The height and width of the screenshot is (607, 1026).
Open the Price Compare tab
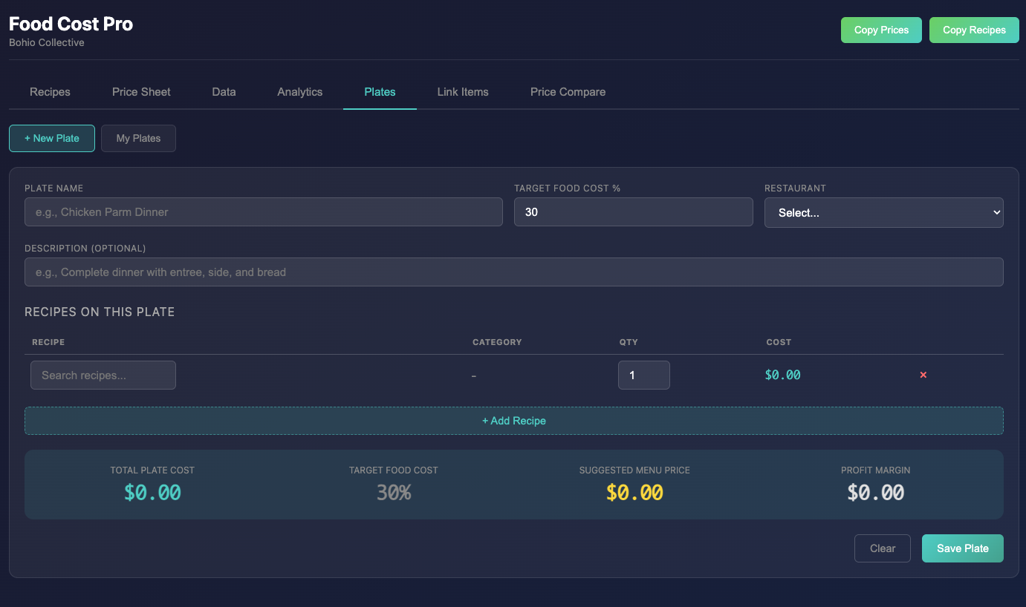568,92
